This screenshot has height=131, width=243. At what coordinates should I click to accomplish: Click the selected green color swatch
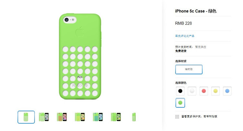(180, 103)
